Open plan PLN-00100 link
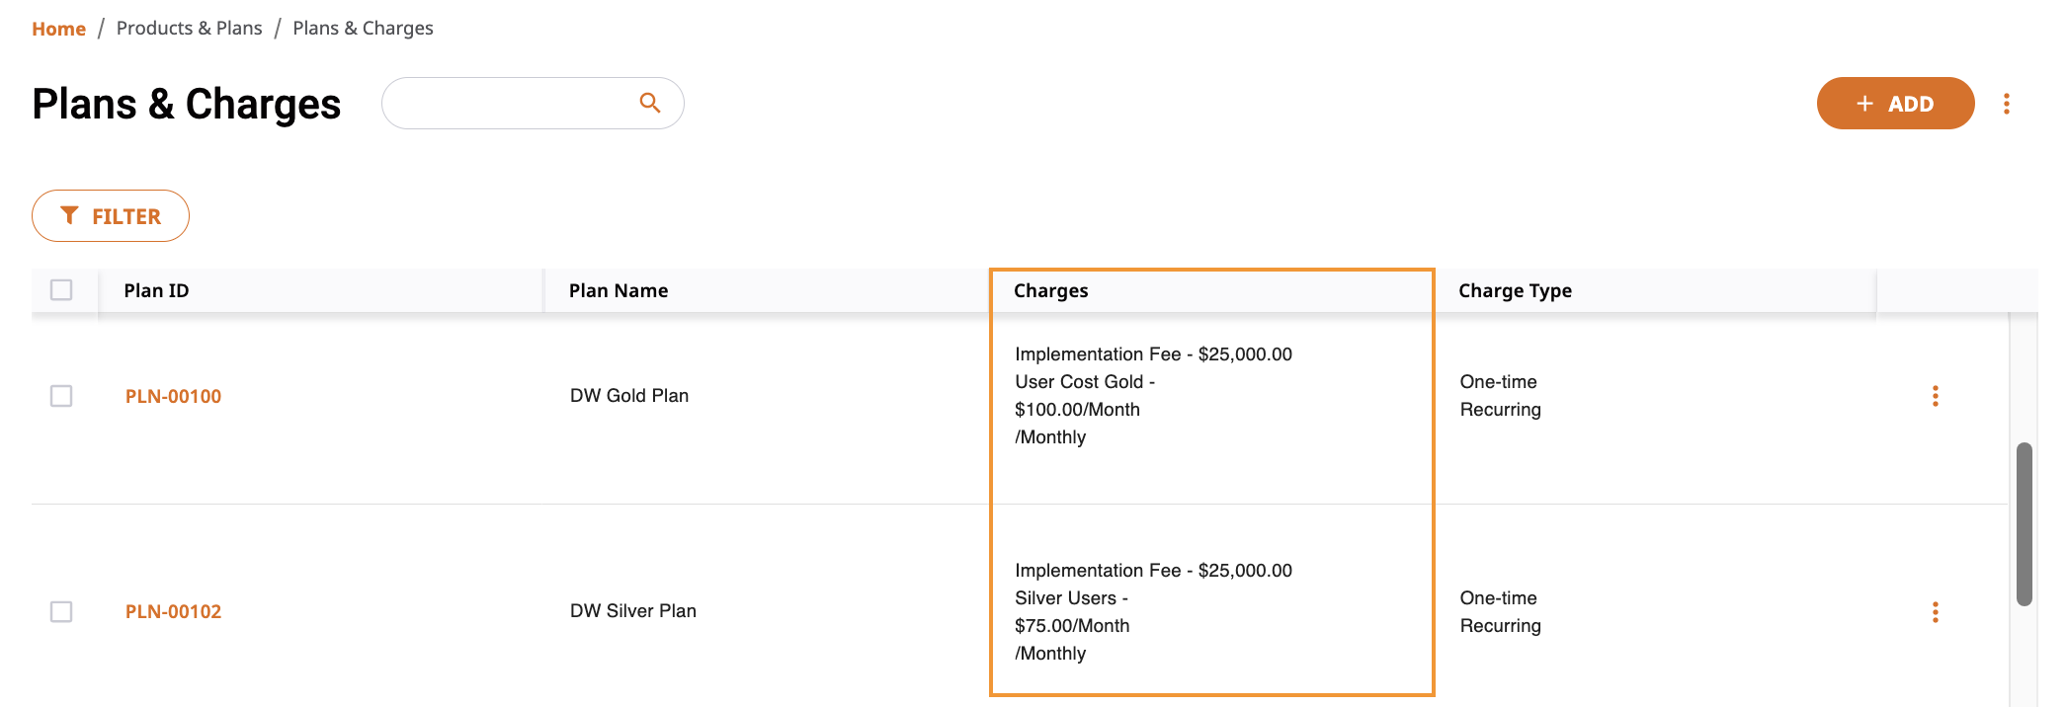The width and height of the screenshot is (2067, 707). 173,396
